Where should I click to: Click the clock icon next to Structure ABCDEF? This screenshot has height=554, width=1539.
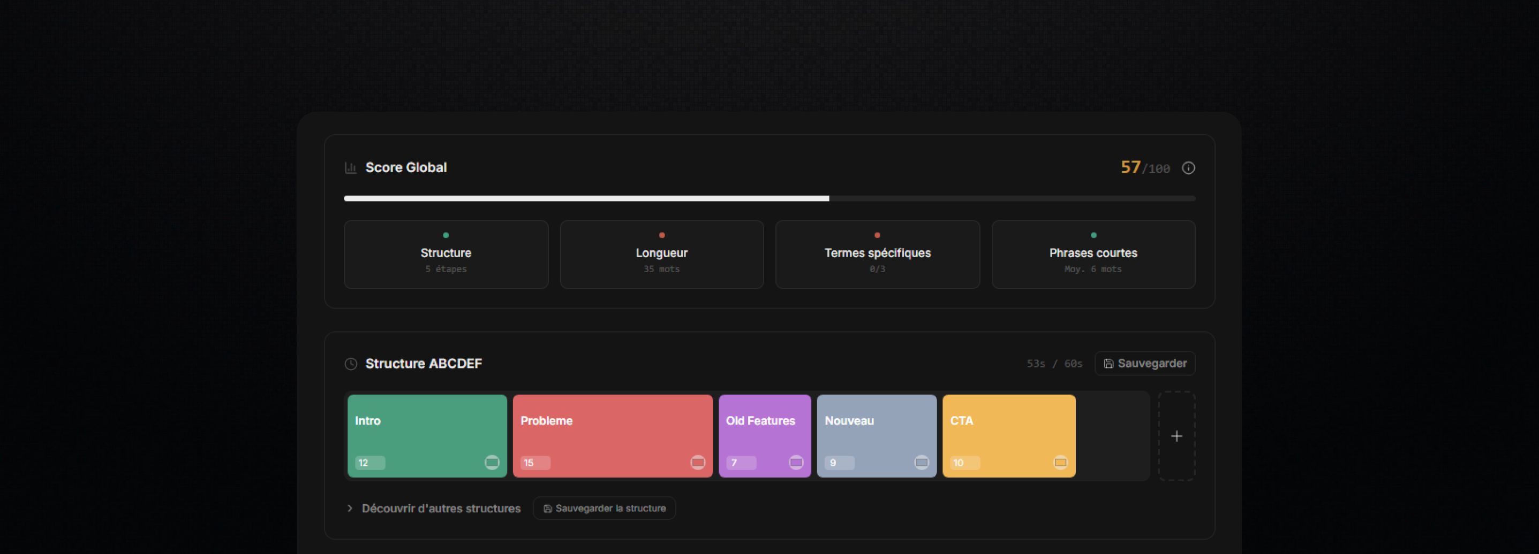(350, 364)
